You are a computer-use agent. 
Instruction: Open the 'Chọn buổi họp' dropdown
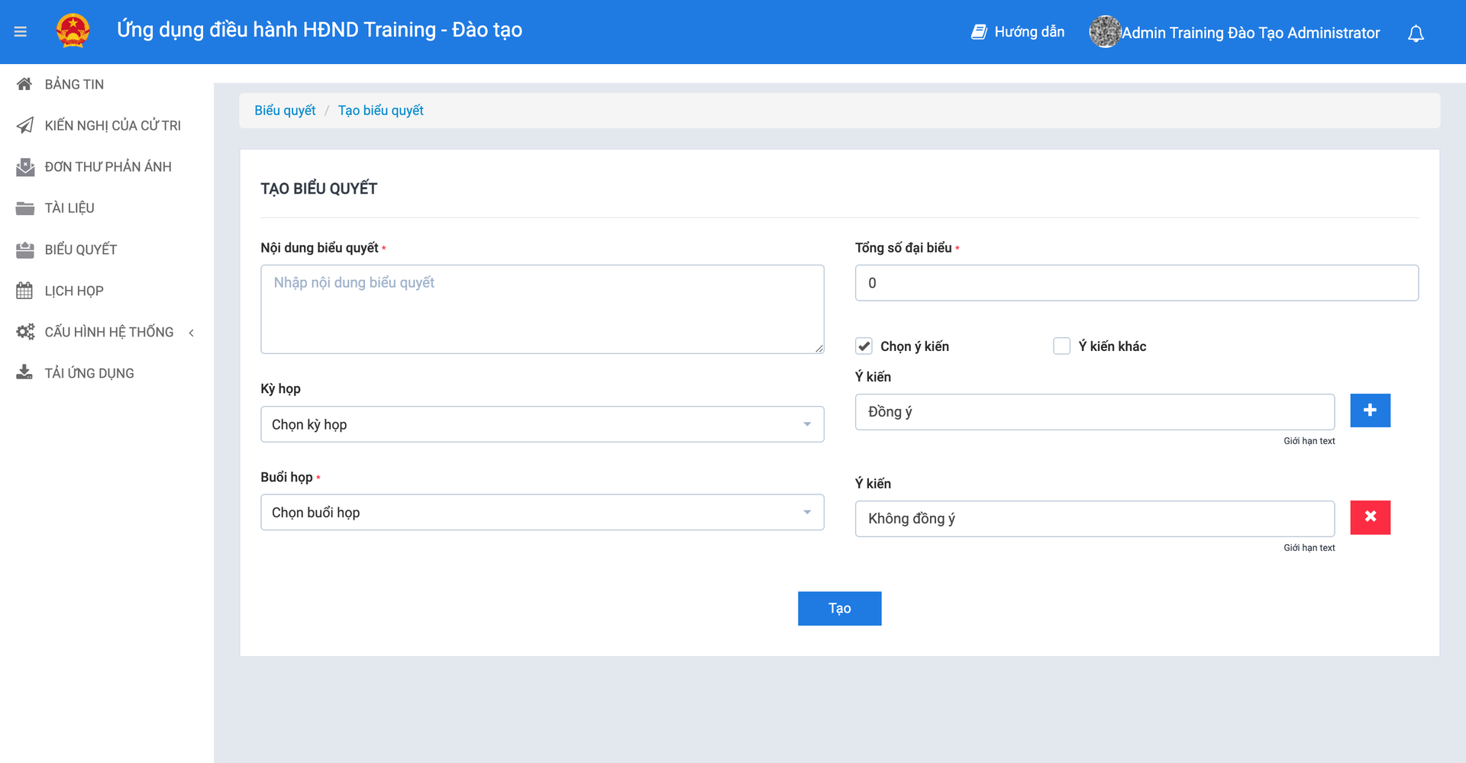(x=542, y=513)
